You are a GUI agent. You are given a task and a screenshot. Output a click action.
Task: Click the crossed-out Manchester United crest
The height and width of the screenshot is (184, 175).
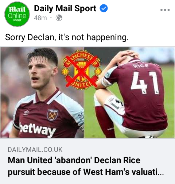tap(82, 70)
